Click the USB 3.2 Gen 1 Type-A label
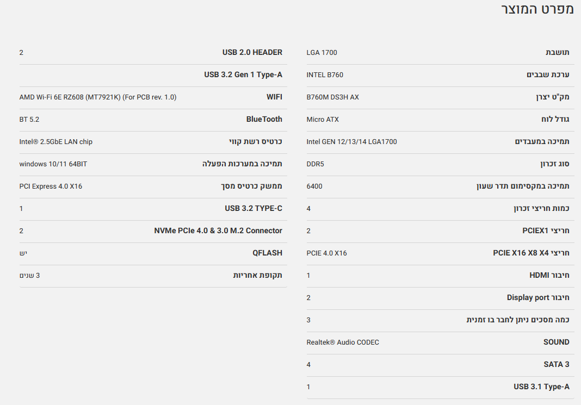Screen dimensions: 581x405 pyautogui.click(x=243, y=75)
